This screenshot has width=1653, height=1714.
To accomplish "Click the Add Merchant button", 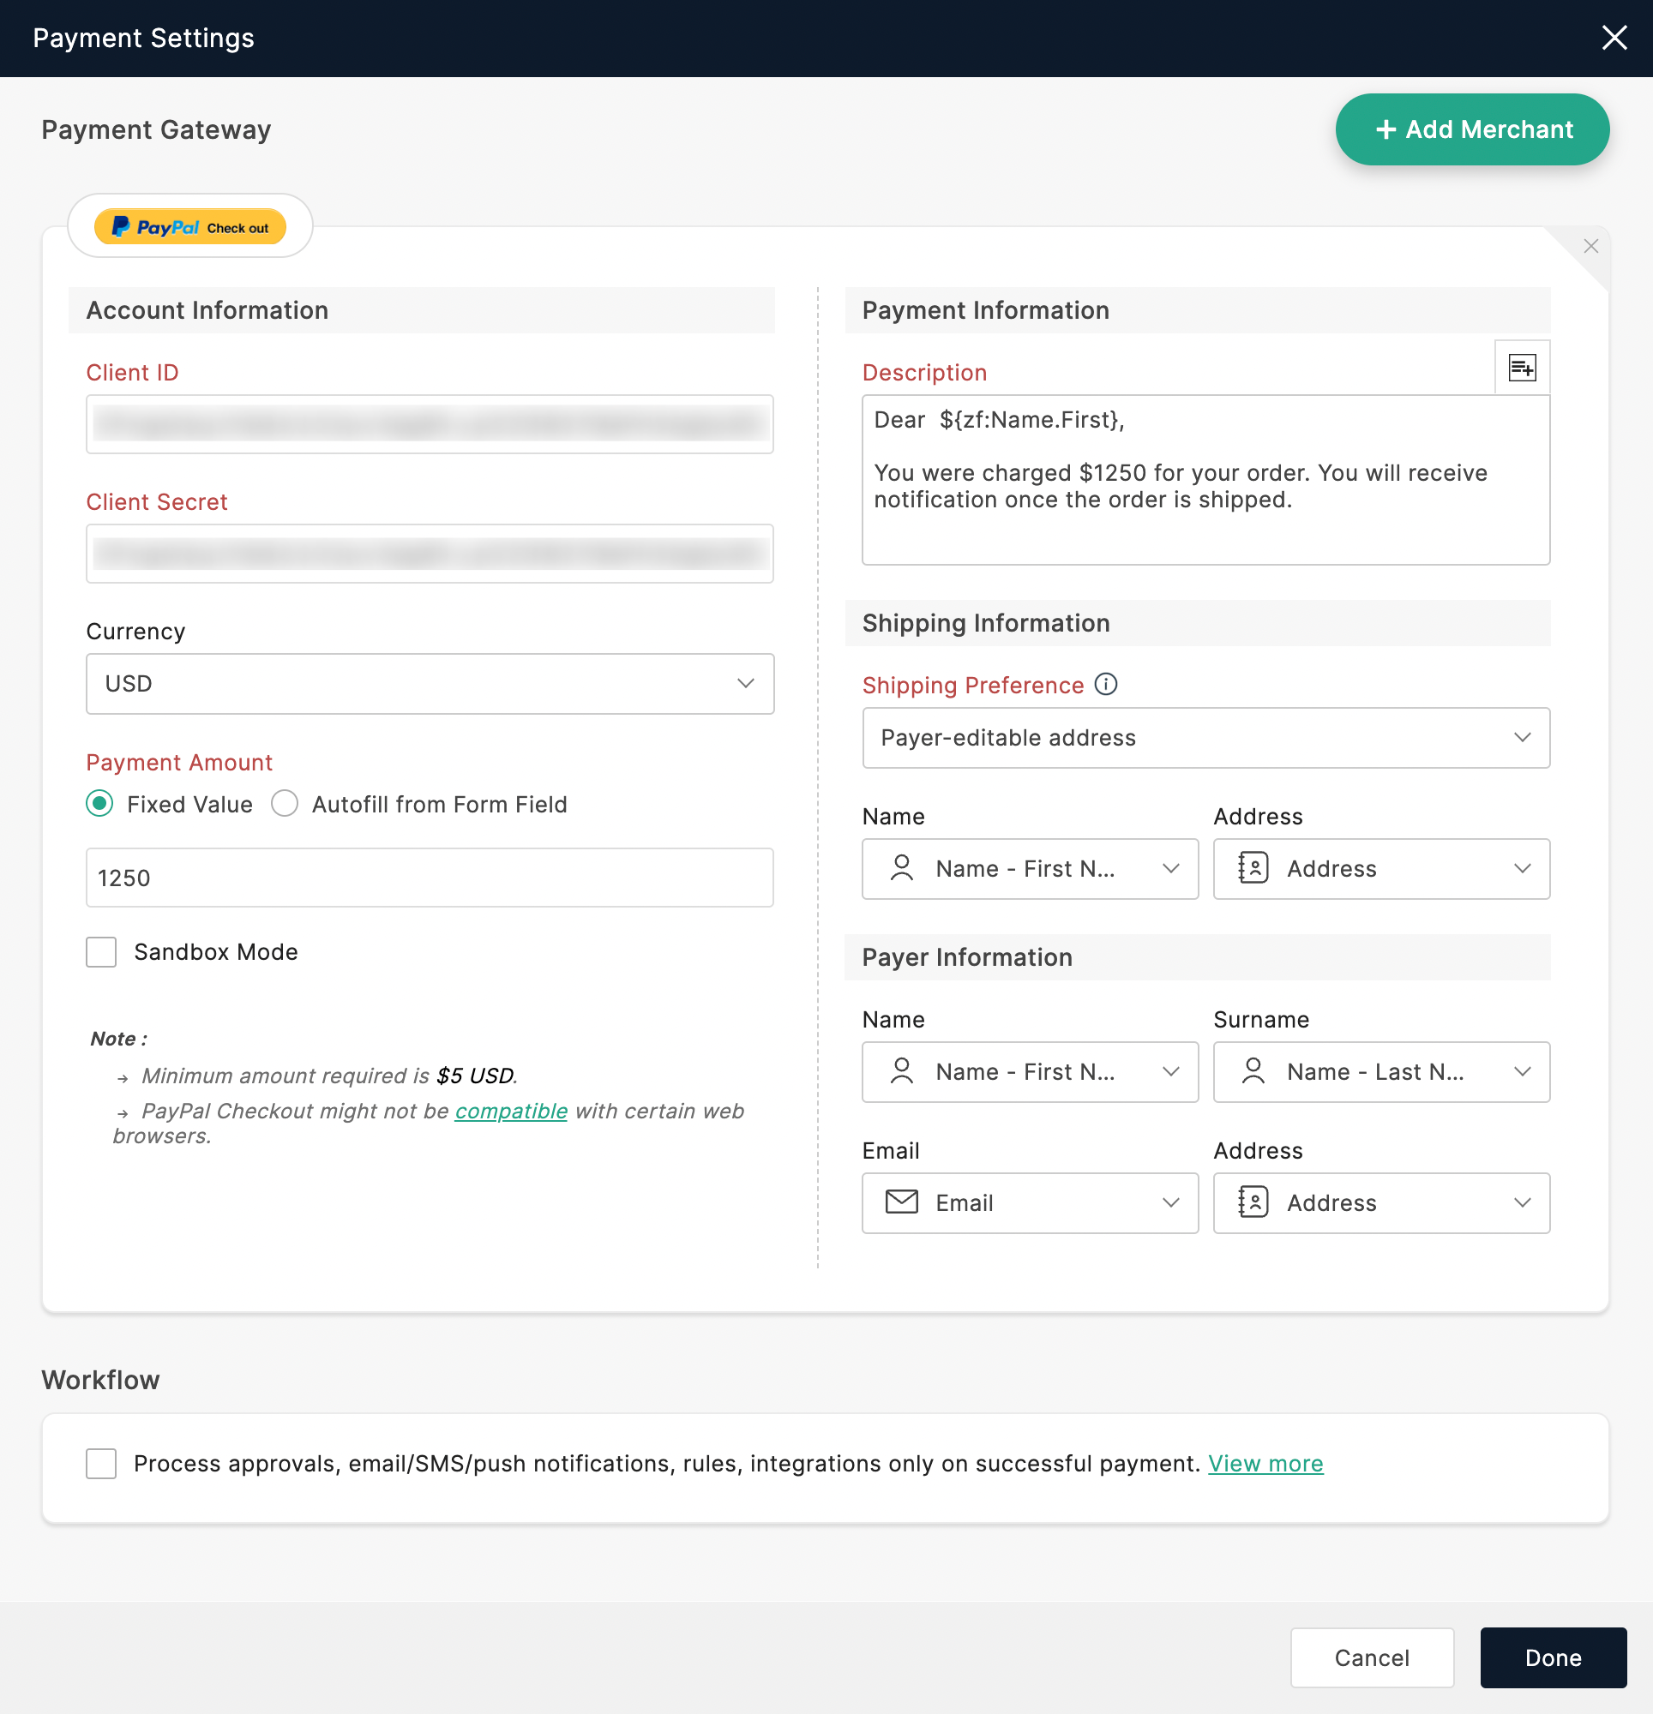I will [x=1471, y=129].
